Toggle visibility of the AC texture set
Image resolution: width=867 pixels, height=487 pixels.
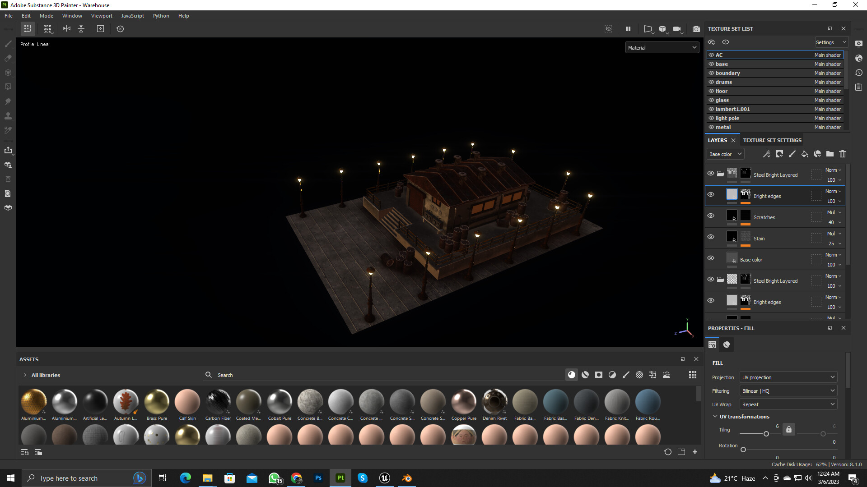point(712,55)
